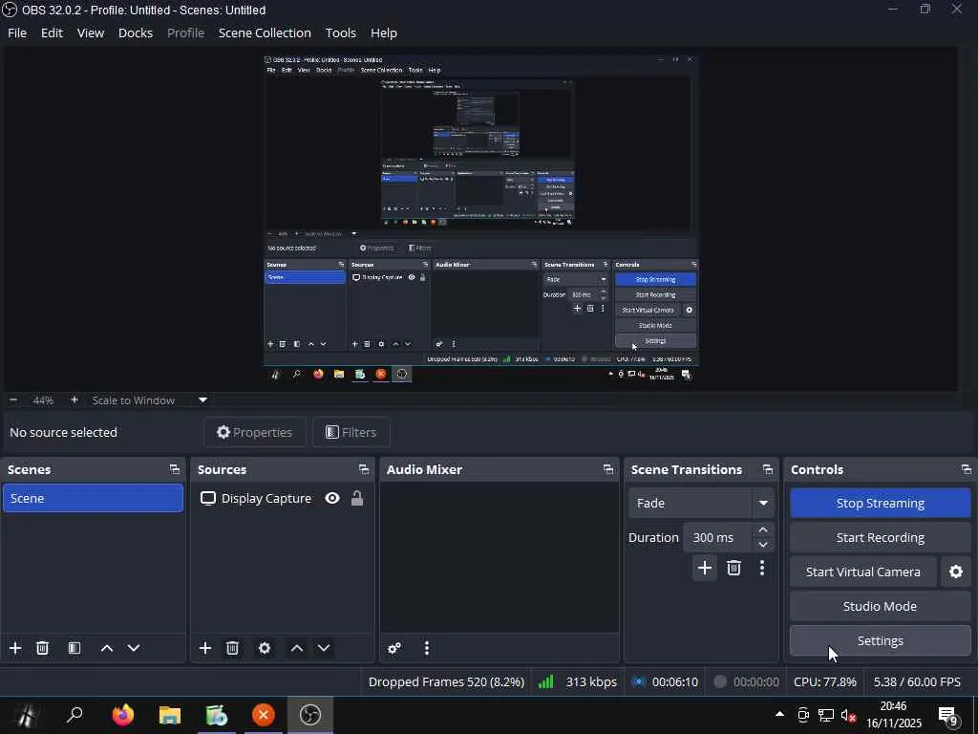Open advanced audio properties gears icon
The height and width of the screenshot is (734, 978).
(x=394, y=648)
